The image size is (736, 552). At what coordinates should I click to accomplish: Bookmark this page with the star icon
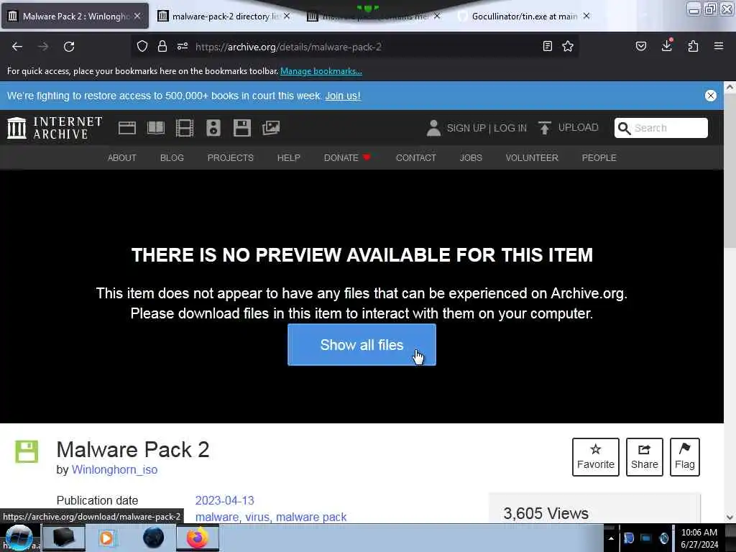[x=568, y=46]
